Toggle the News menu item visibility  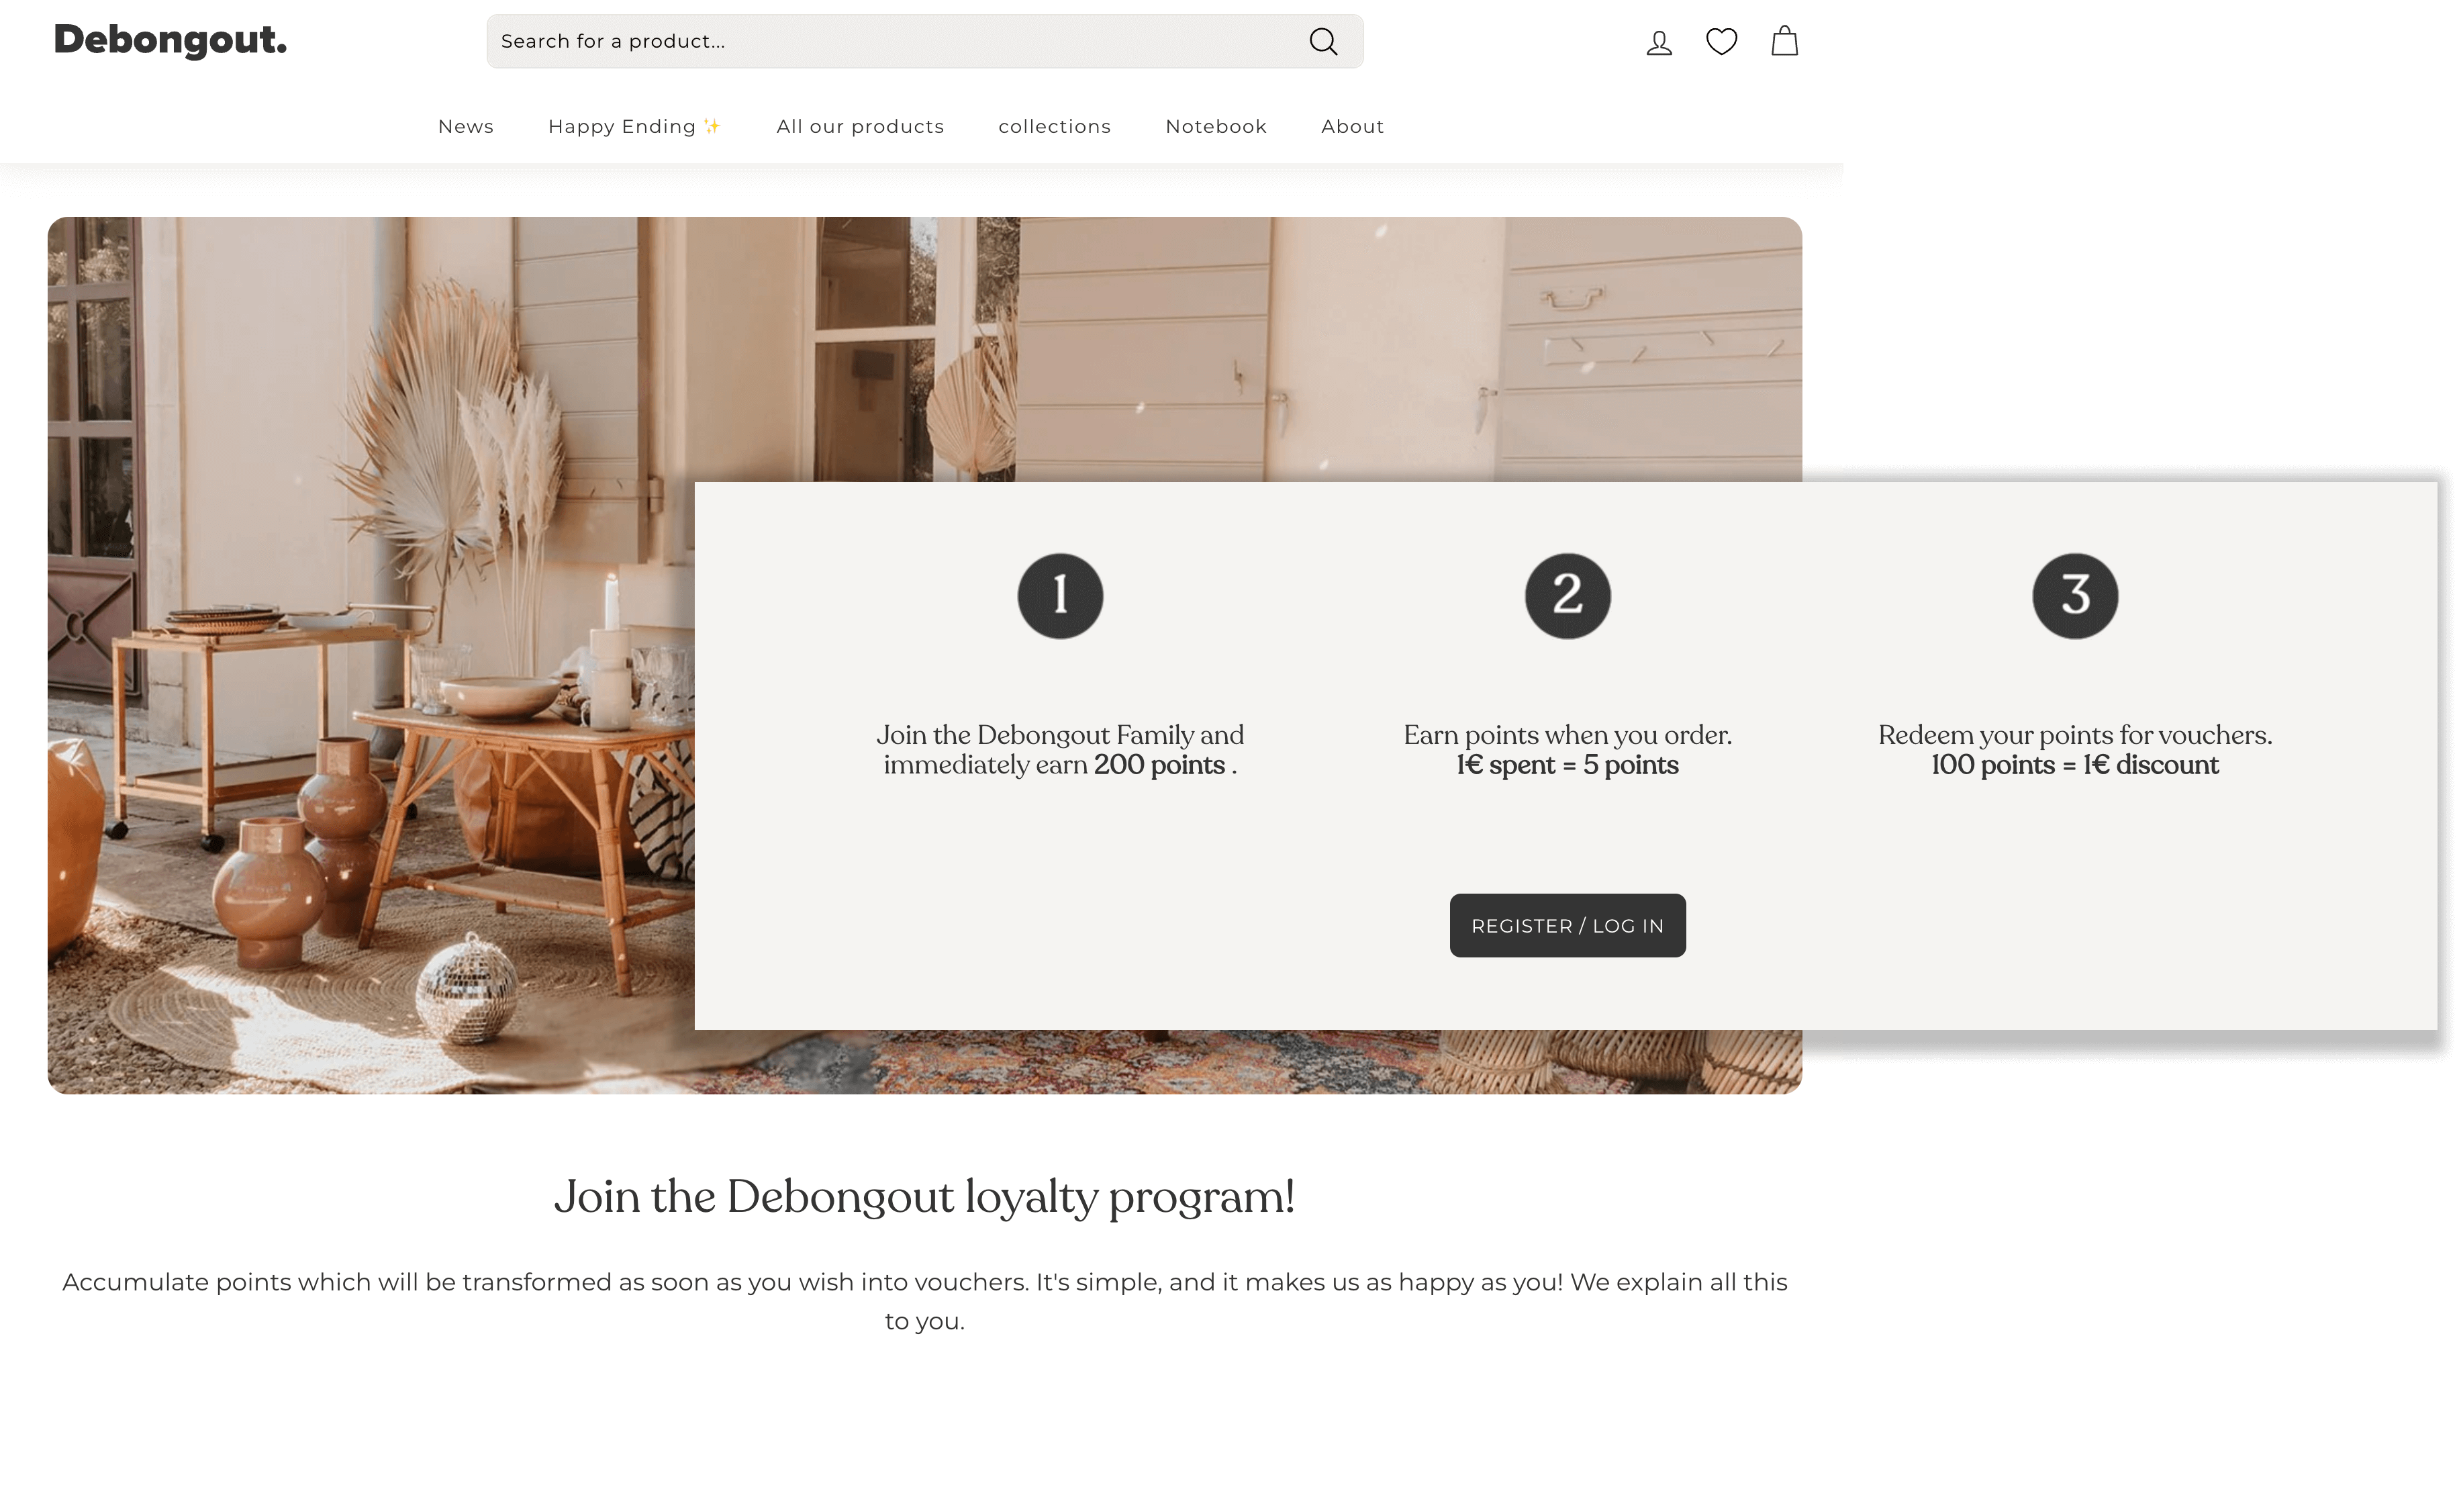tap(465, 125)
